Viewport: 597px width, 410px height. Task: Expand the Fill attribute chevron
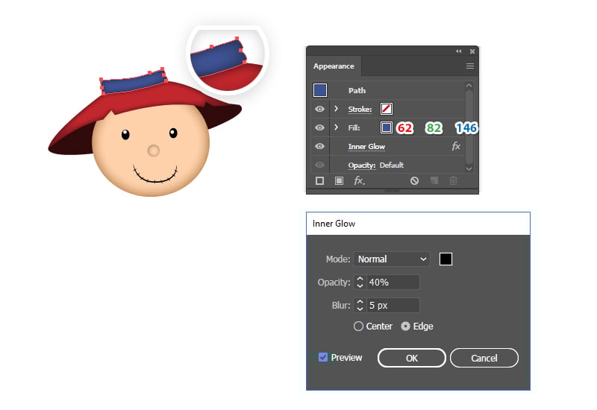(x=336, y=127)
